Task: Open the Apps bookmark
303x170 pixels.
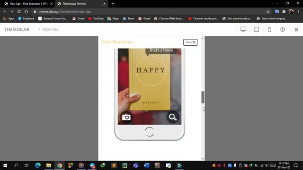Action: click(x=9, y=18)
